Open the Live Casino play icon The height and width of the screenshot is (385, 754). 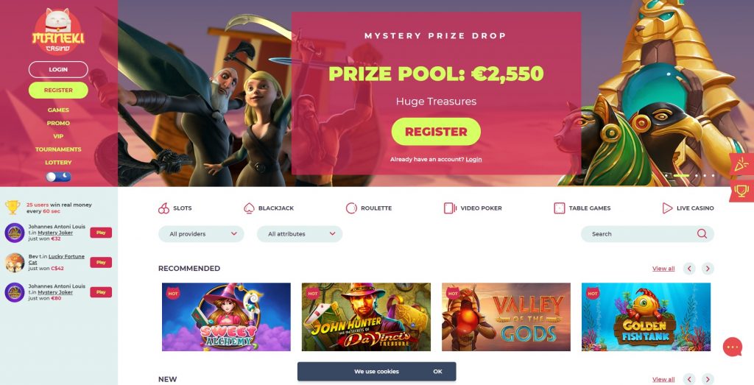pyautogui.click(x=667, y=208)
